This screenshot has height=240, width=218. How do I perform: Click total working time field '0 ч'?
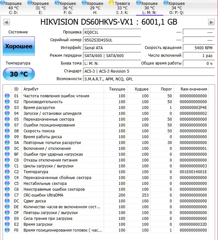pyautogui.click(x=199, y=63)
